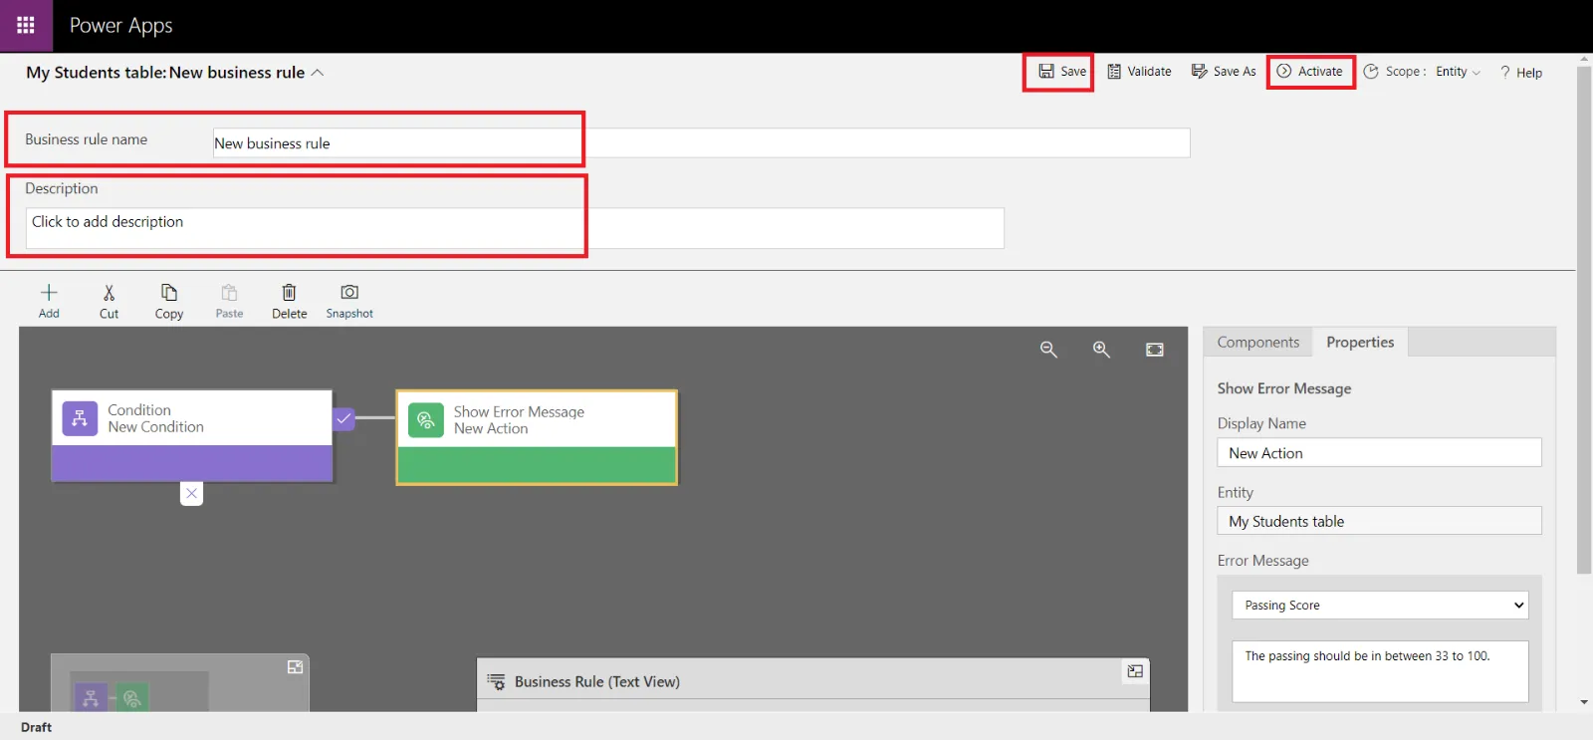Screen dimensions: 1593x740
Task: Switch to the Components tab
Action: (x=1258, y=342)
